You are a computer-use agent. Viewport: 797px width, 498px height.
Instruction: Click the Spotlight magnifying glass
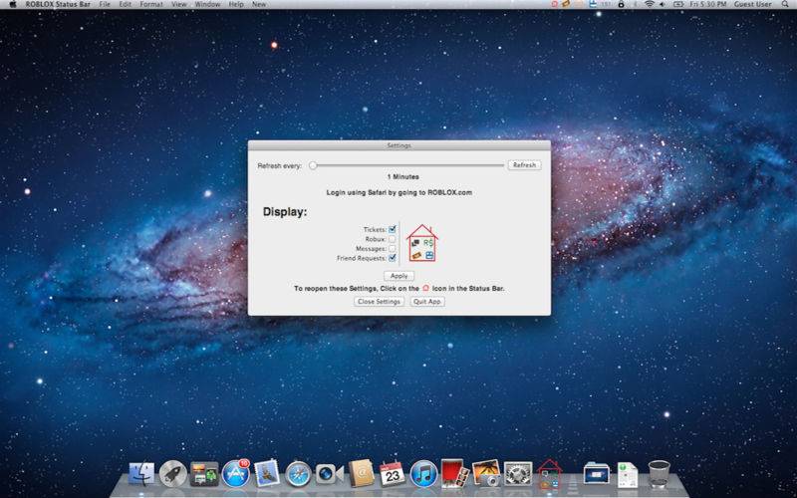[785, 4]
